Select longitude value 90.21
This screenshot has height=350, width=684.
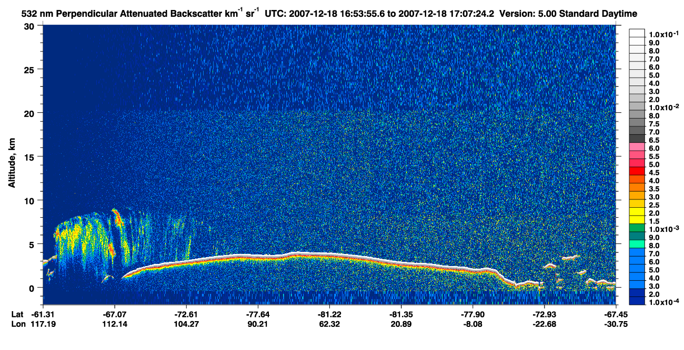pyautogui.click(x=258, y=324)
